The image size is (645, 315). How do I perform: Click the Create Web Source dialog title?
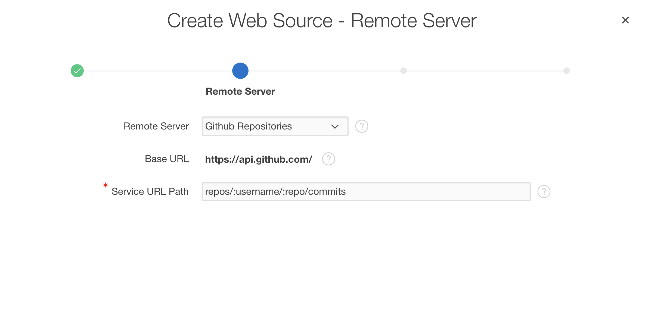click(x=322, y=21)
